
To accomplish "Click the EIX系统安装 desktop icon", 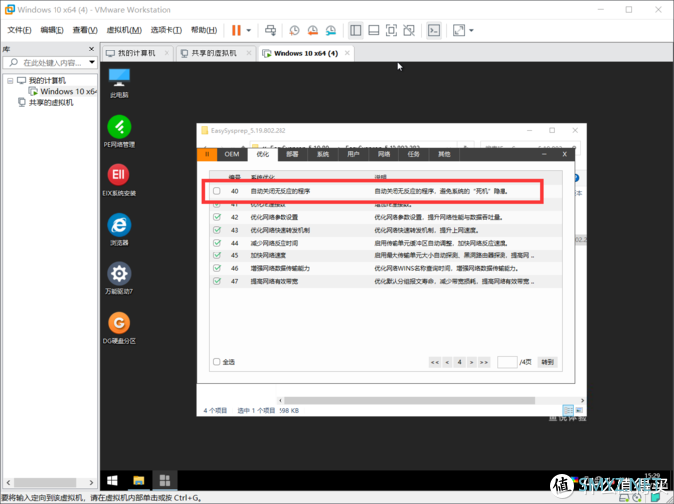I will (119, 180).
